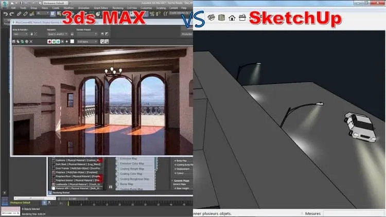Click the lock viewport icon in render window
The width and height of the screenshot is (386, 217).
[72, 34]
